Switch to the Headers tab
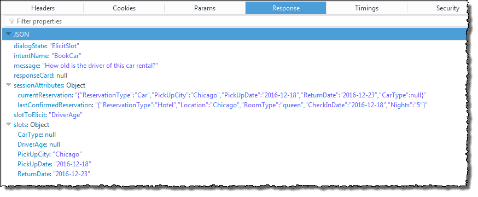Screen dimensions: 478x197 click(x=43, y=8)
